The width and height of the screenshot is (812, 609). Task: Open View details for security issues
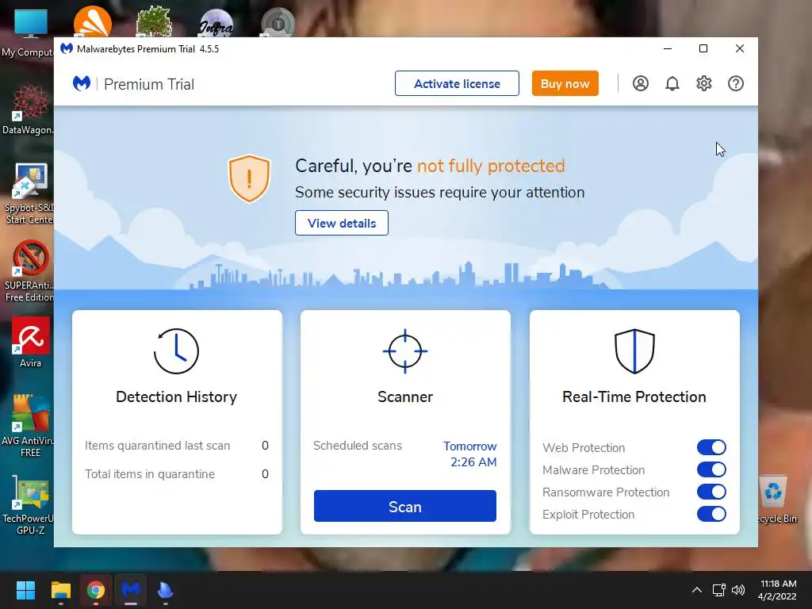pos(342,223)
